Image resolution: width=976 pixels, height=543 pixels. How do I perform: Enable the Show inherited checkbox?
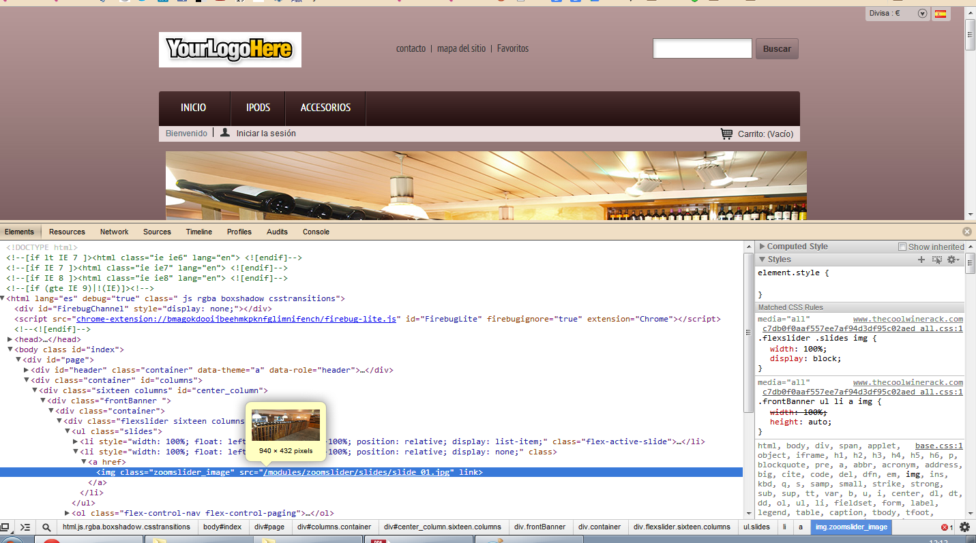coord(902,247)
